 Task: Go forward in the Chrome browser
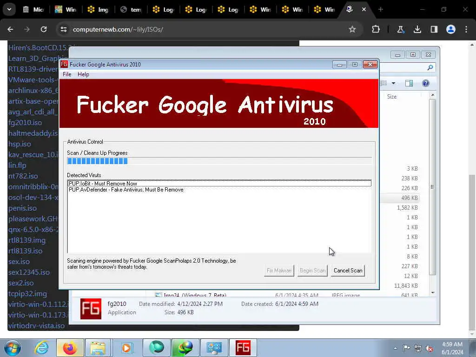(27, 29)
